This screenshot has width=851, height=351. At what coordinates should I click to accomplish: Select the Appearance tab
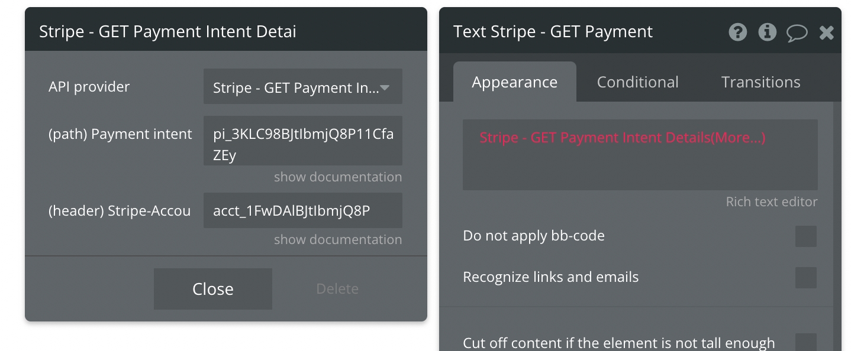[x=514, y=82]
